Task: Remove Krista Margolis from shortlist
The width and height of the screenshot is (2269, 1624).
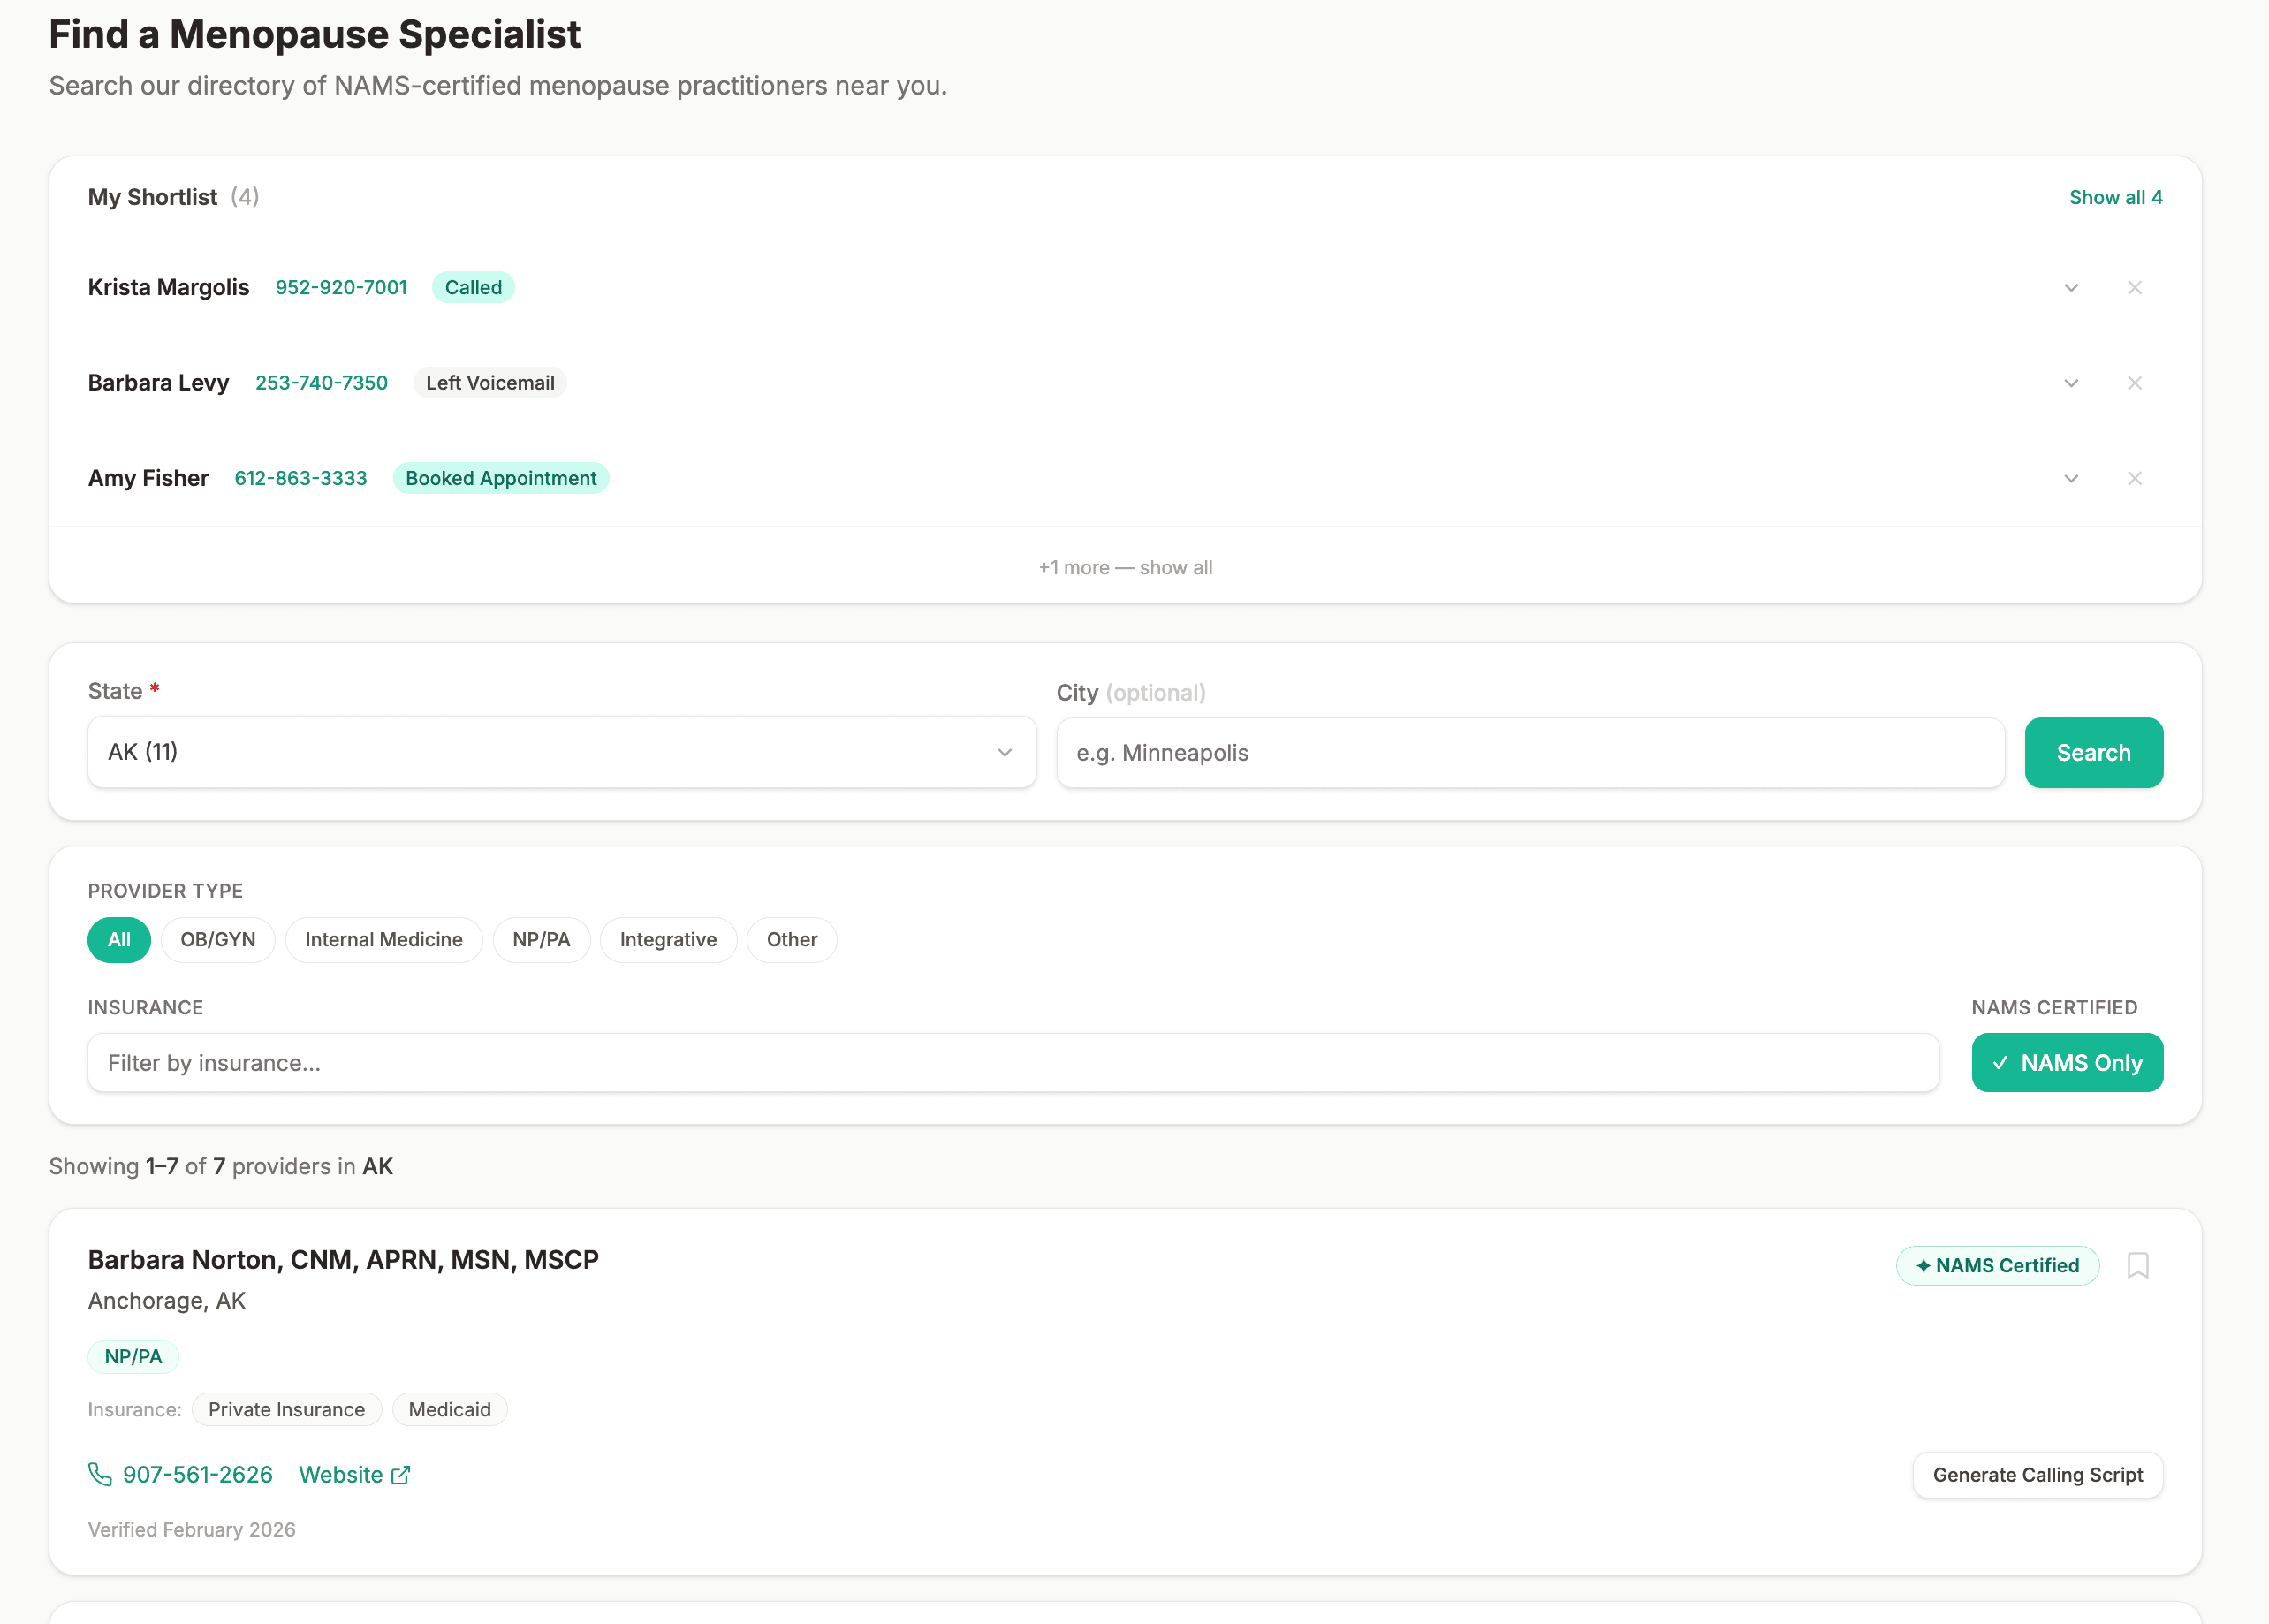Action: (x=2134, y=288)
